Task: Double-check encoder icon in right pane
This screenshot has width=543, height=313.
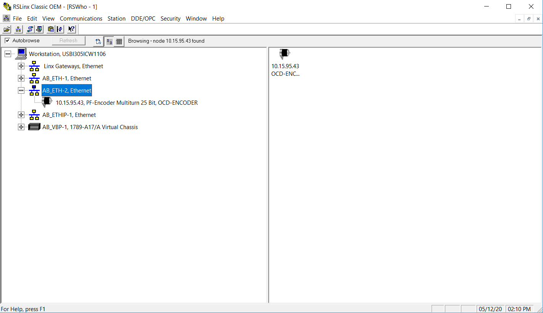Action: 284,54
